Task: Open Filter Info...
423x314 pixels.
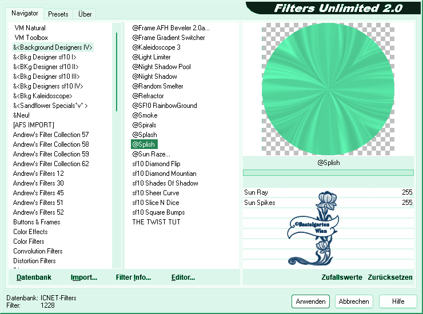Action: click(x=133, y=277)
